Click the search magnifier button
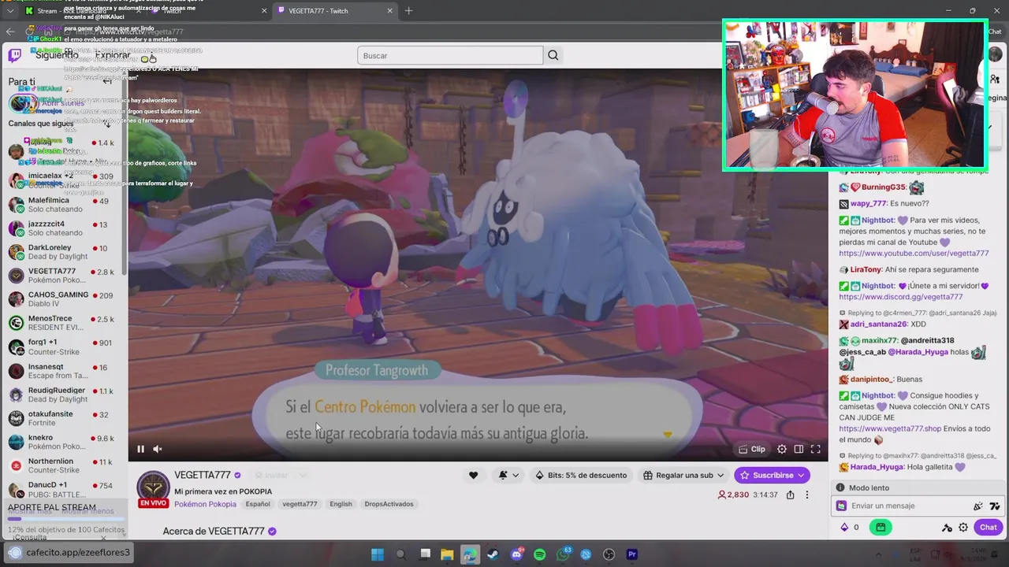The image size is (1009, 567). click(553, 55)
